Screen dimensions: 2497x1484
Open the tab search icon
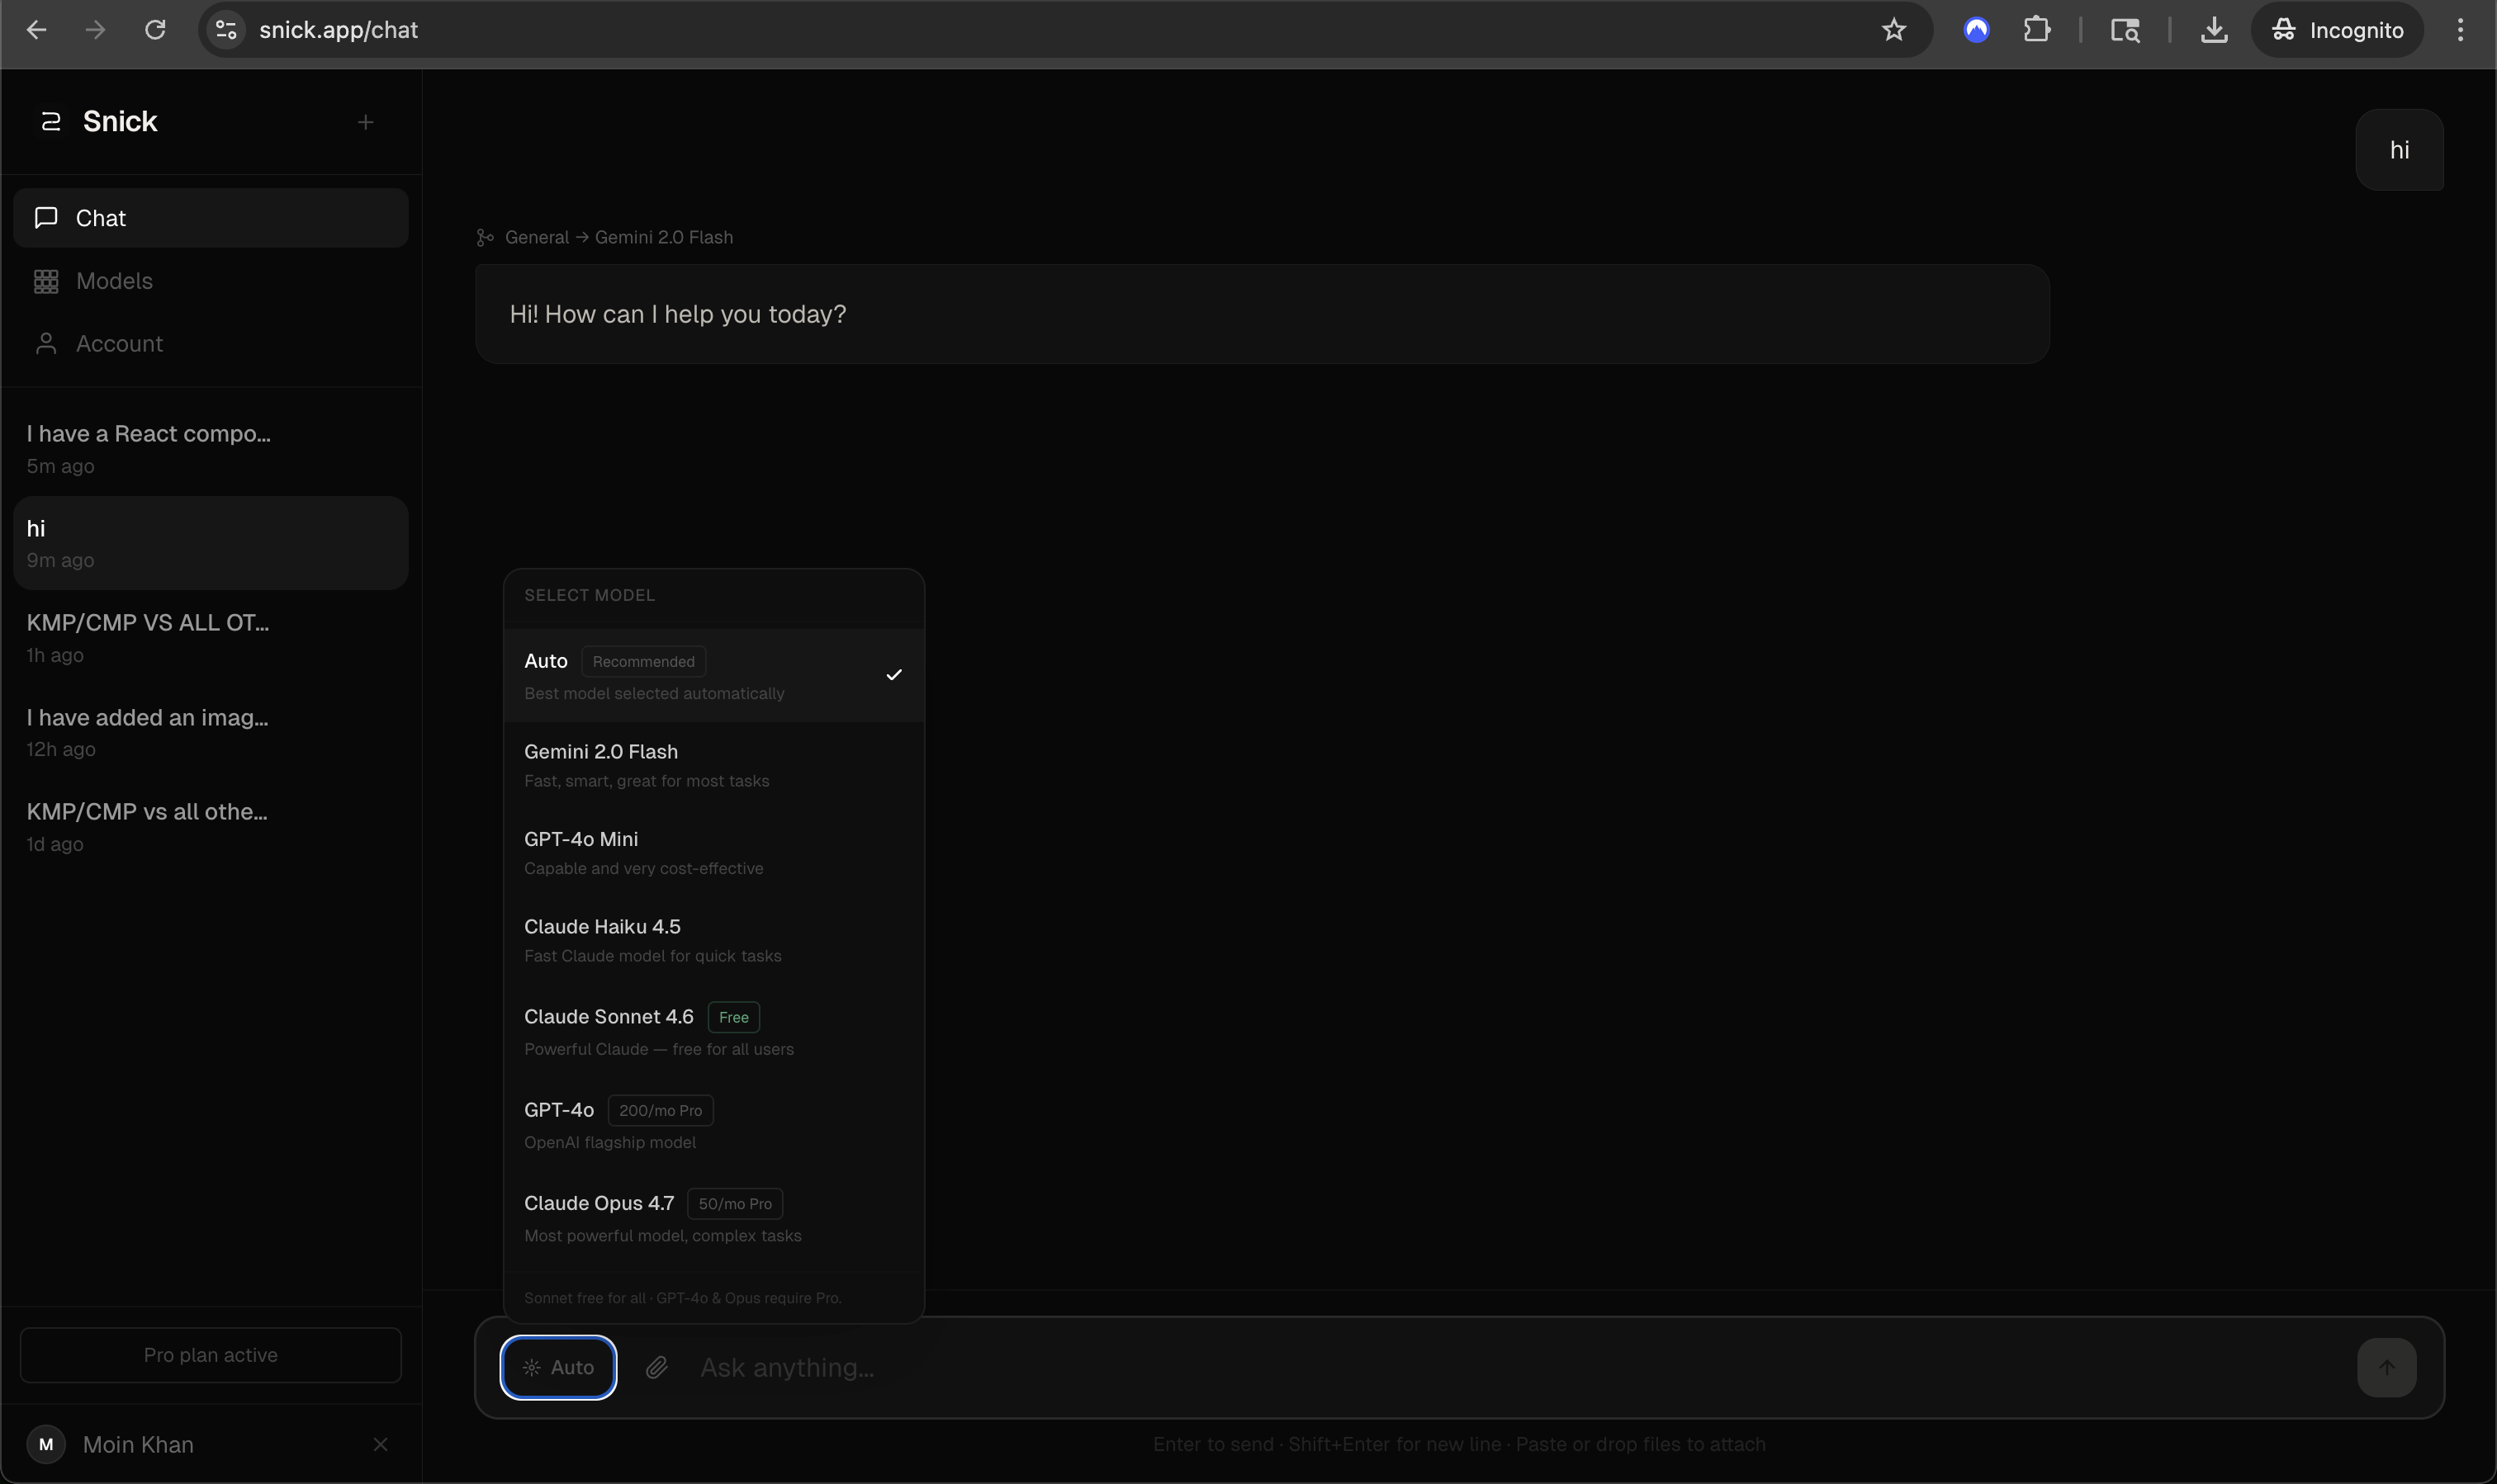click(x=2125, y=30)
